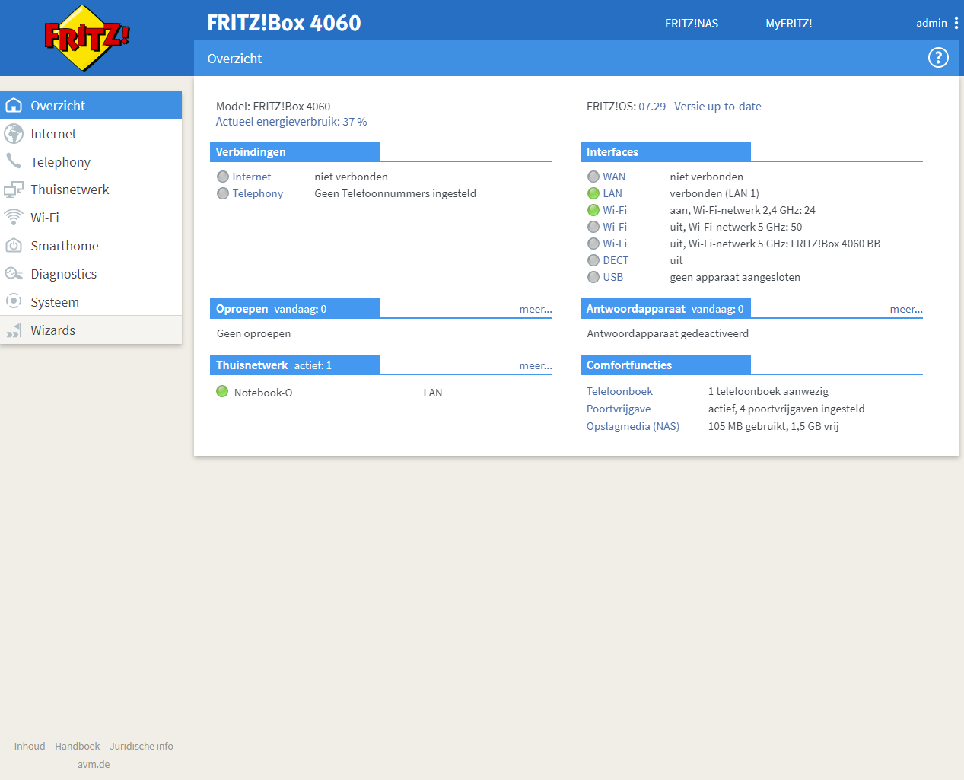The image size is (964, 780).
Task: Click the DECT interface link
Action: pyautogui.click(x=616, y=260)
